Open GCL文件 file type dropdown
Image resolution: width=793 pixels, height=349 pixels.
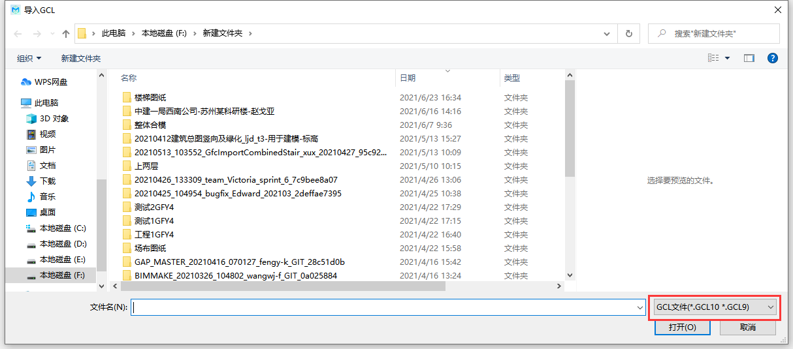point(715,307)
